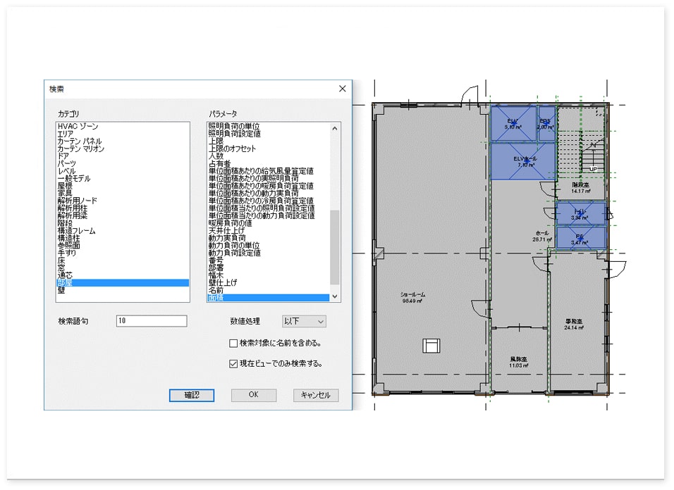Click the OK button
674x490 pixels.
(x=254, y=395)
